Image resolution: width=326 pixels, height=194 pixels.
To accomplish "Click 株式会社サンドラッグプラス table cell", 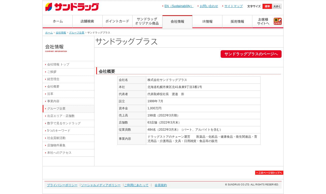I will click(203, 80).
